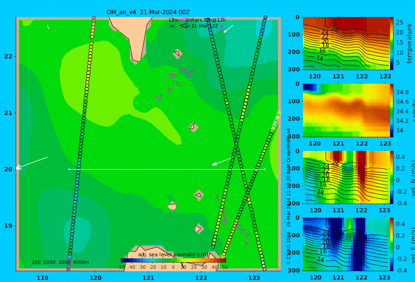The height and width of the screenshot is (282, 415).
Task: Click the vertical CSIRO BoM OceanMAPS v4 credit text
Action: (x=288, y=196)
